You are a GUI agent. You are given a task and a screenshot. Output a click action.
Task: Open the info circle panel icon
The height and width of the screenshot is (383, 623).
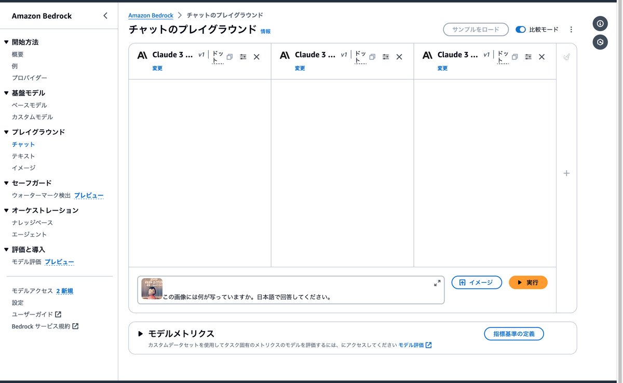[x=600, y=23]
